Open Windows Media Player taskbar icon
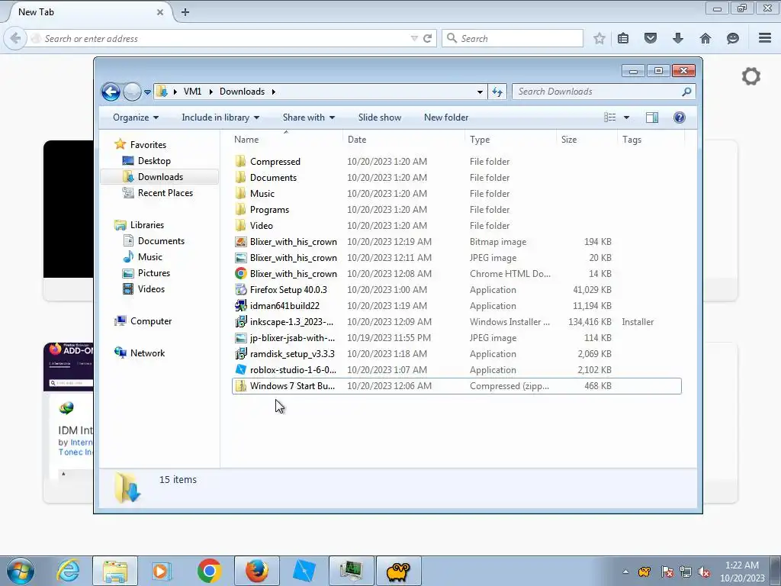This screenshot has height=586, width=781. pyautogui.click(x=162, y=571)
